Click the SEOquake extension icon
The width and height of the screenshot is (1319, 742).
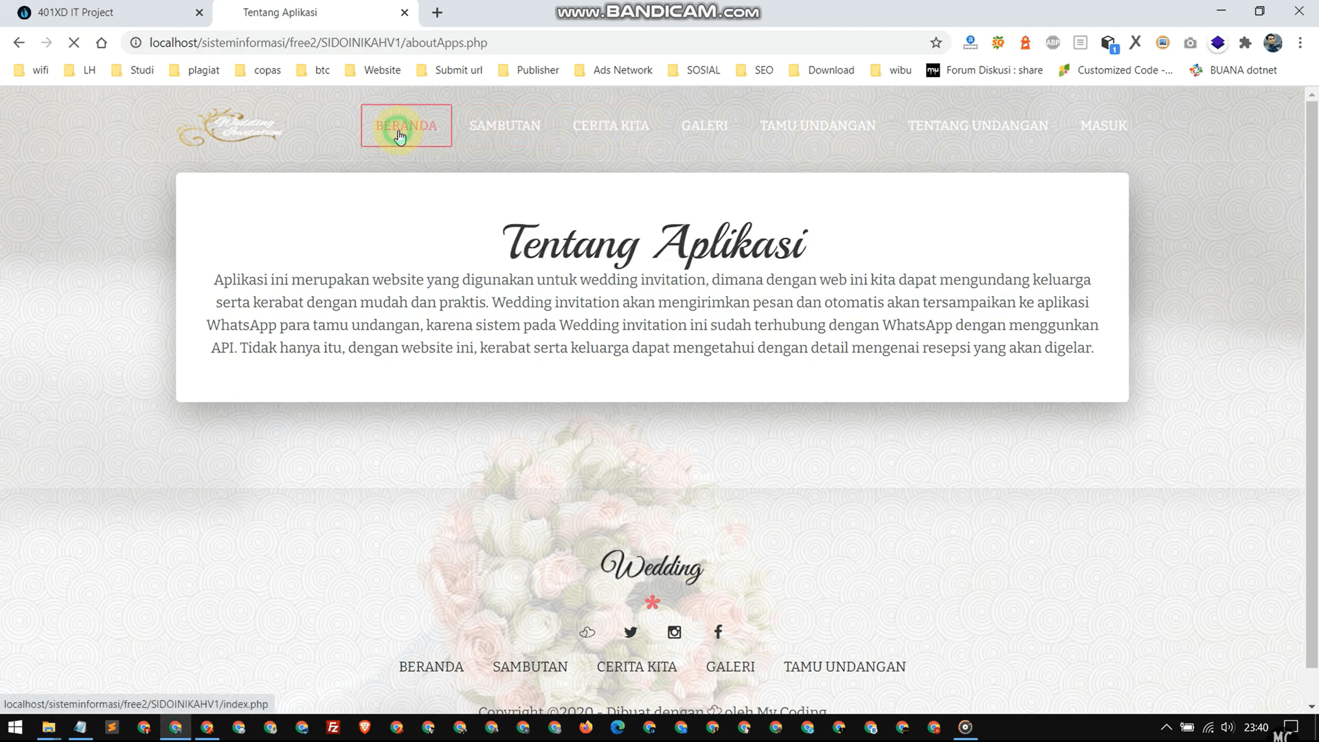(997, 43)
